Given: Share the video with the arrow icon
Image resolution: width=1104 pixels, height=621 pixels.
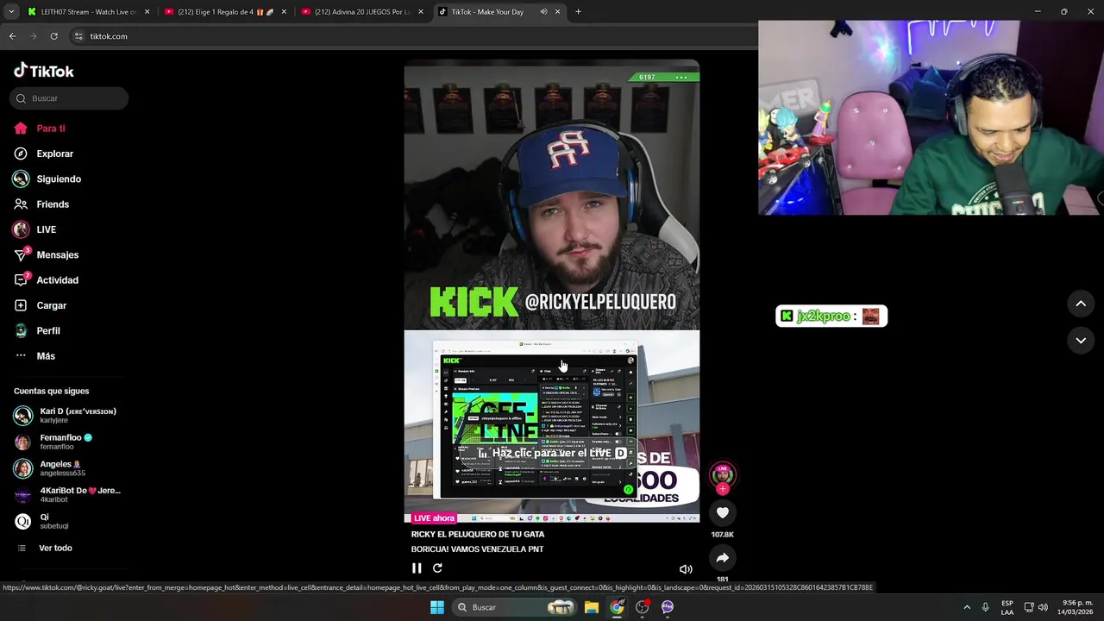Looking at the screenshot, I should [723, 558].
